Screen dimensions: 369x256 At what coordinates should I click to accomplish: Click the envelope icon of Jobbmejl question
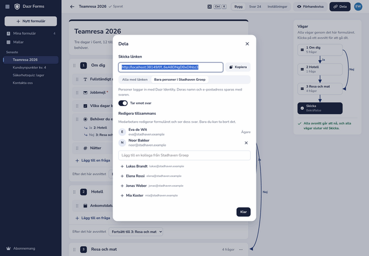(85, 92)
